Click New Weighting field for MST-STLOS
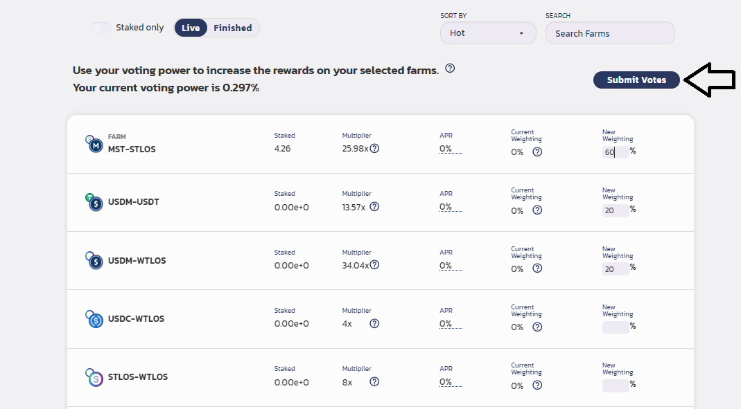Viewport: 741px width, 409px height. (x=616, y=152)
